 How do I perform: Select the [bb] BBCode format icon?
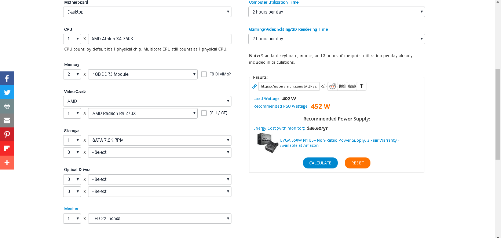342,86
